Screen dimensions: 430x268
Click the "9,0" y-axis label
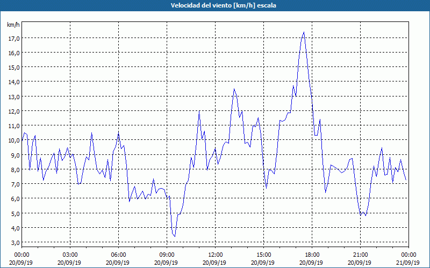coord(16,155)
